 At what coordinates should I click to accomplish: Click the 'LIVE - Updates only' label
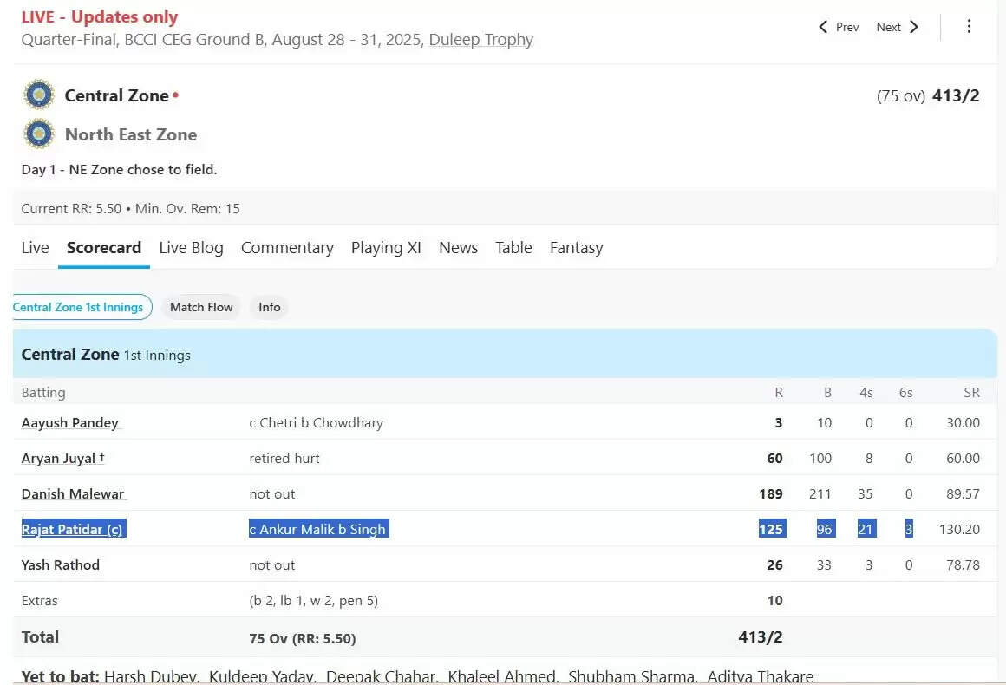tap(100, 16)
